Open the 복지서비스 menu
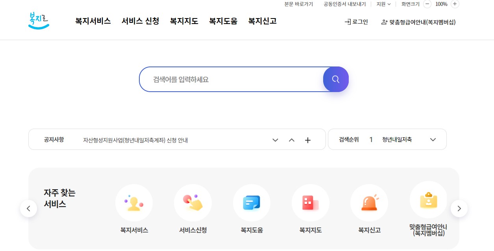The width and height of the screenshot is (494, 251). 93,21
